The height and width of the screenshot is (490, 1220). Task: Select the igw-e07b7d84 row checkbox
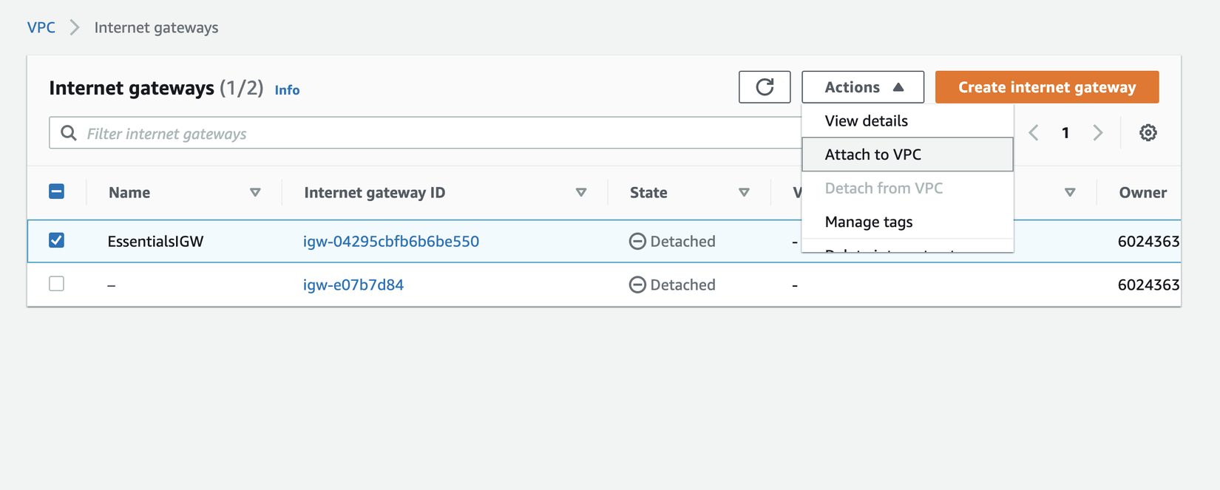tap(57, 284)
